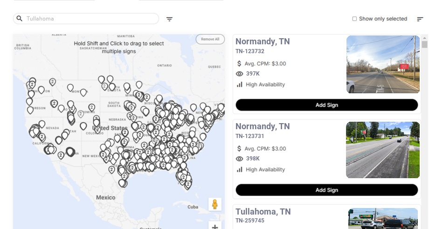The height and width of the screenshot is (229, 429).
Task: Add sign TN-123731 in Normandy
Action: [326, 190]
